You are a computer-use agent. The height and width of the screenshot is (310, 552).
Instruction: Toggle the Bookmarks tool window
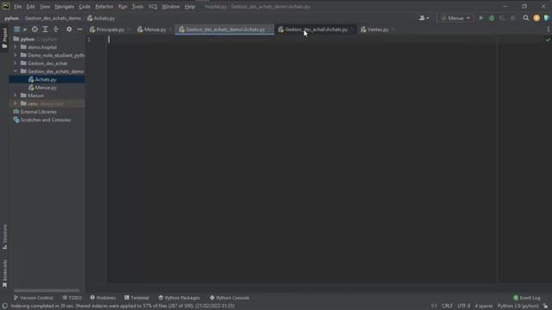[4, 274]
